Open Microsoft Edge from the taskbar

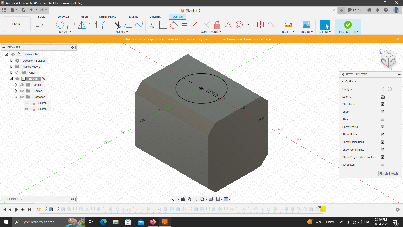[x=103, y=222]
